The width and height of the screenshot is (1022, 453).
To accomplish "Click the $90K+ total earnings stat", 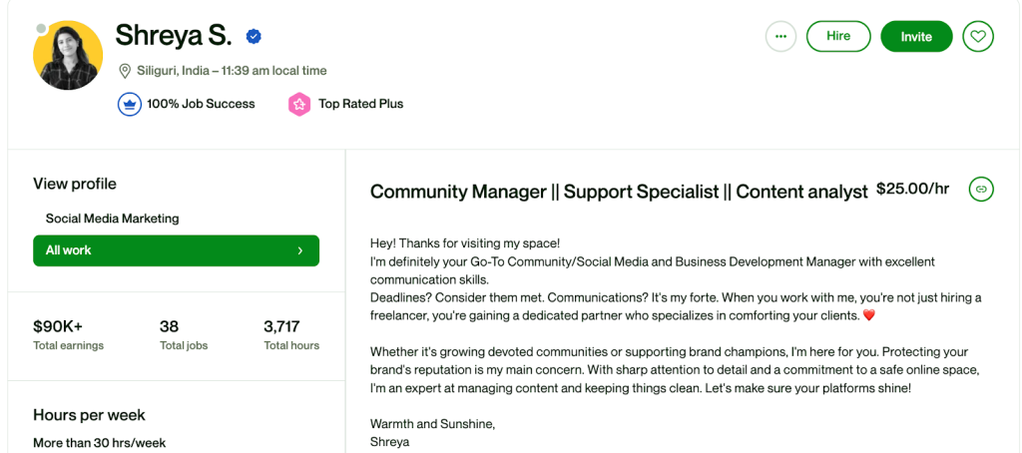I will point(58,326).
